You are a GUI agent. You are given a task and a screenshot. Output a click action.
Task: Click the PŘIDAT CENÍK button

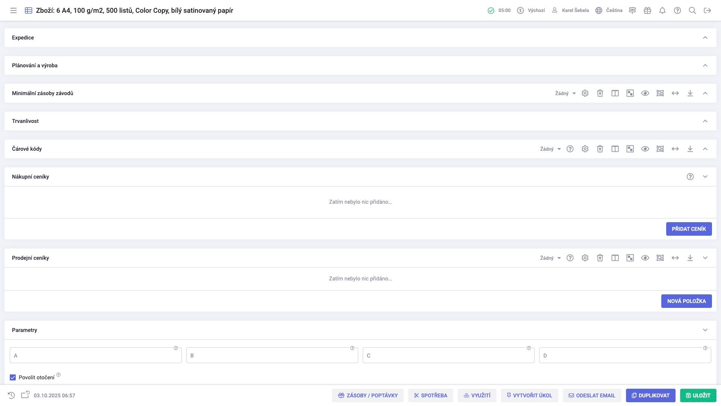pyautogui.click(x=689, y=229)
